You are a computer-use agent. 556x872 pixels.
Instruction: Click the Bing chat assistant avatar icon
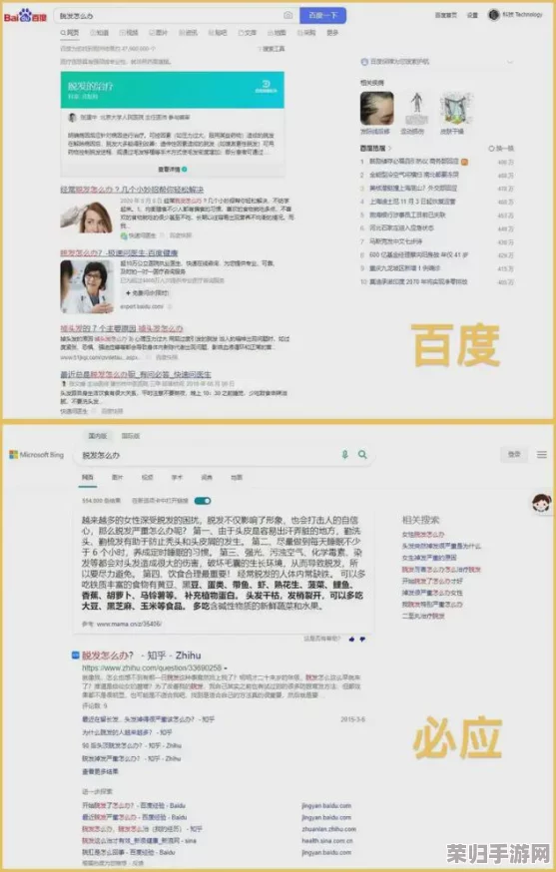tap(542, 503)
